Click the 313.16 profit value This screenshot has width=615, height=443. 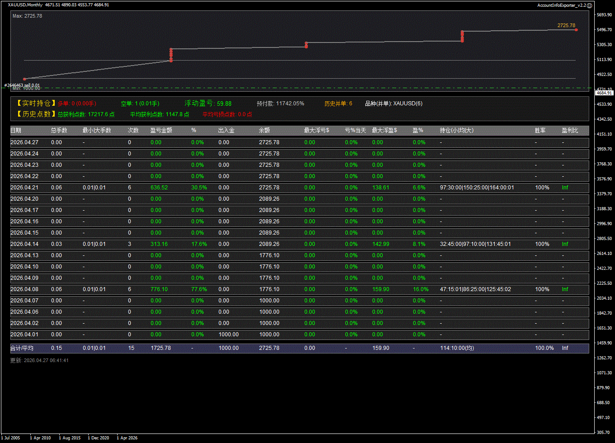click(x=159, y=244)
